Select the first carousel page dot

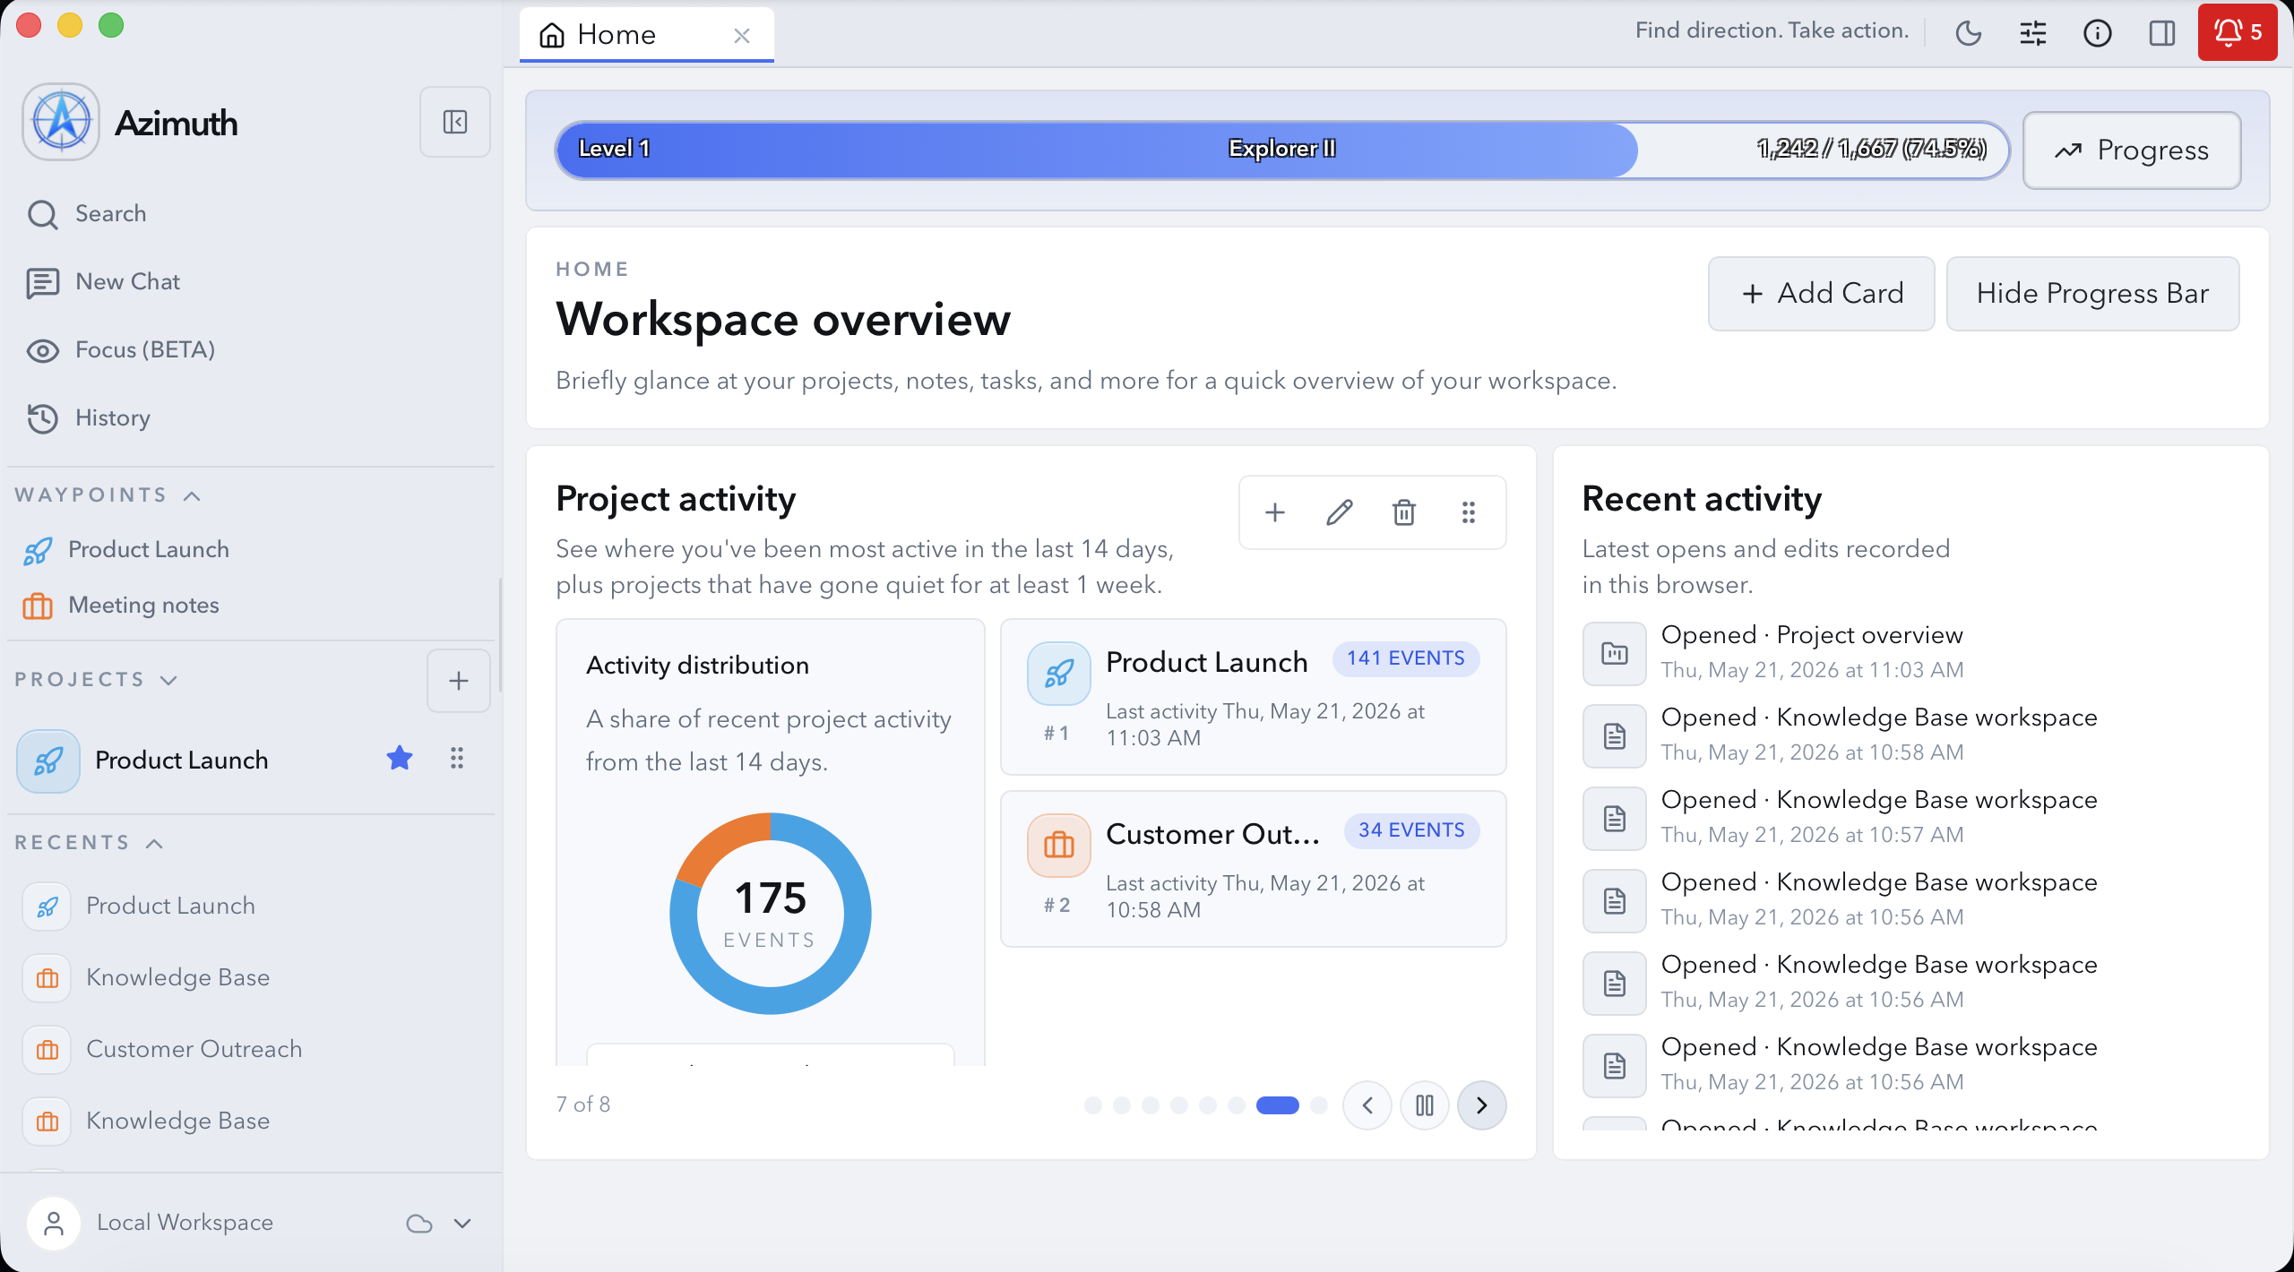pos(1093,1105)
